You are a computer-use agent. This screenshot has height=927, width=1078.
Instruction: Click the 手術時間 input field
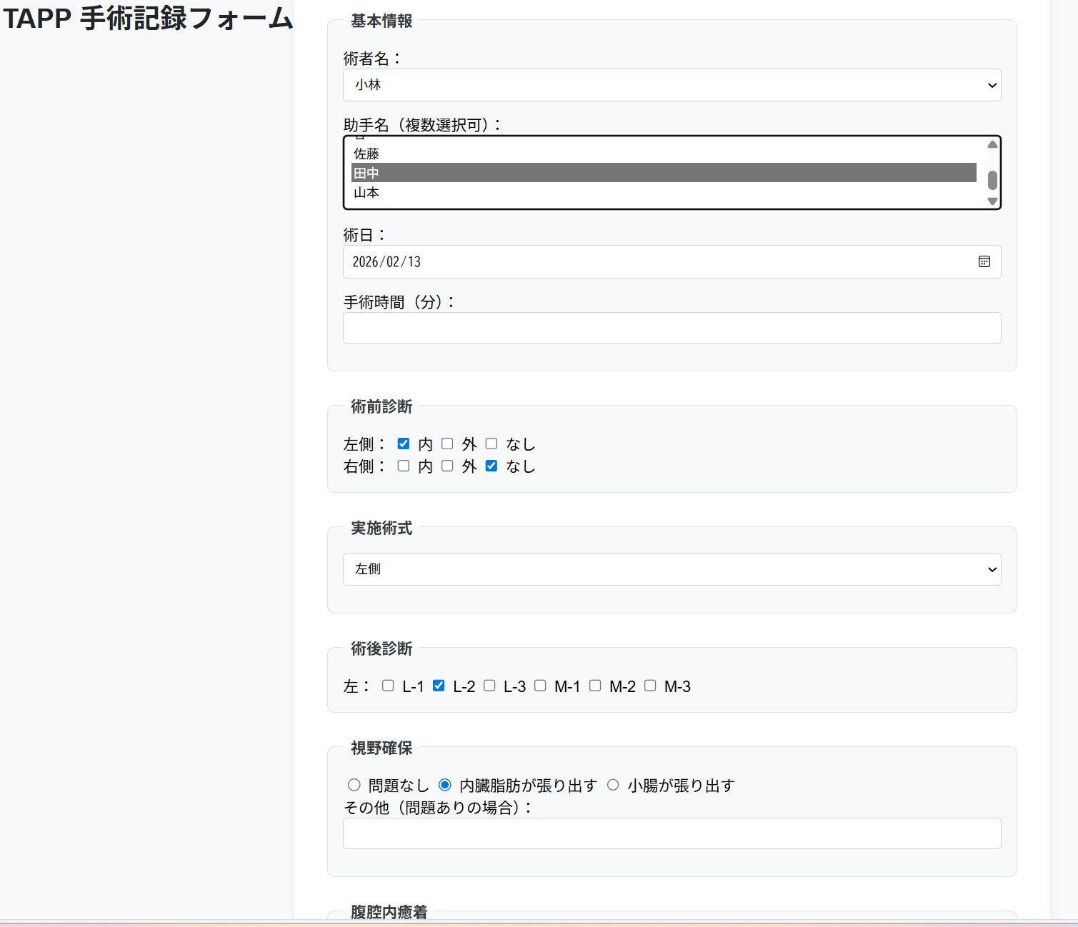672,328
